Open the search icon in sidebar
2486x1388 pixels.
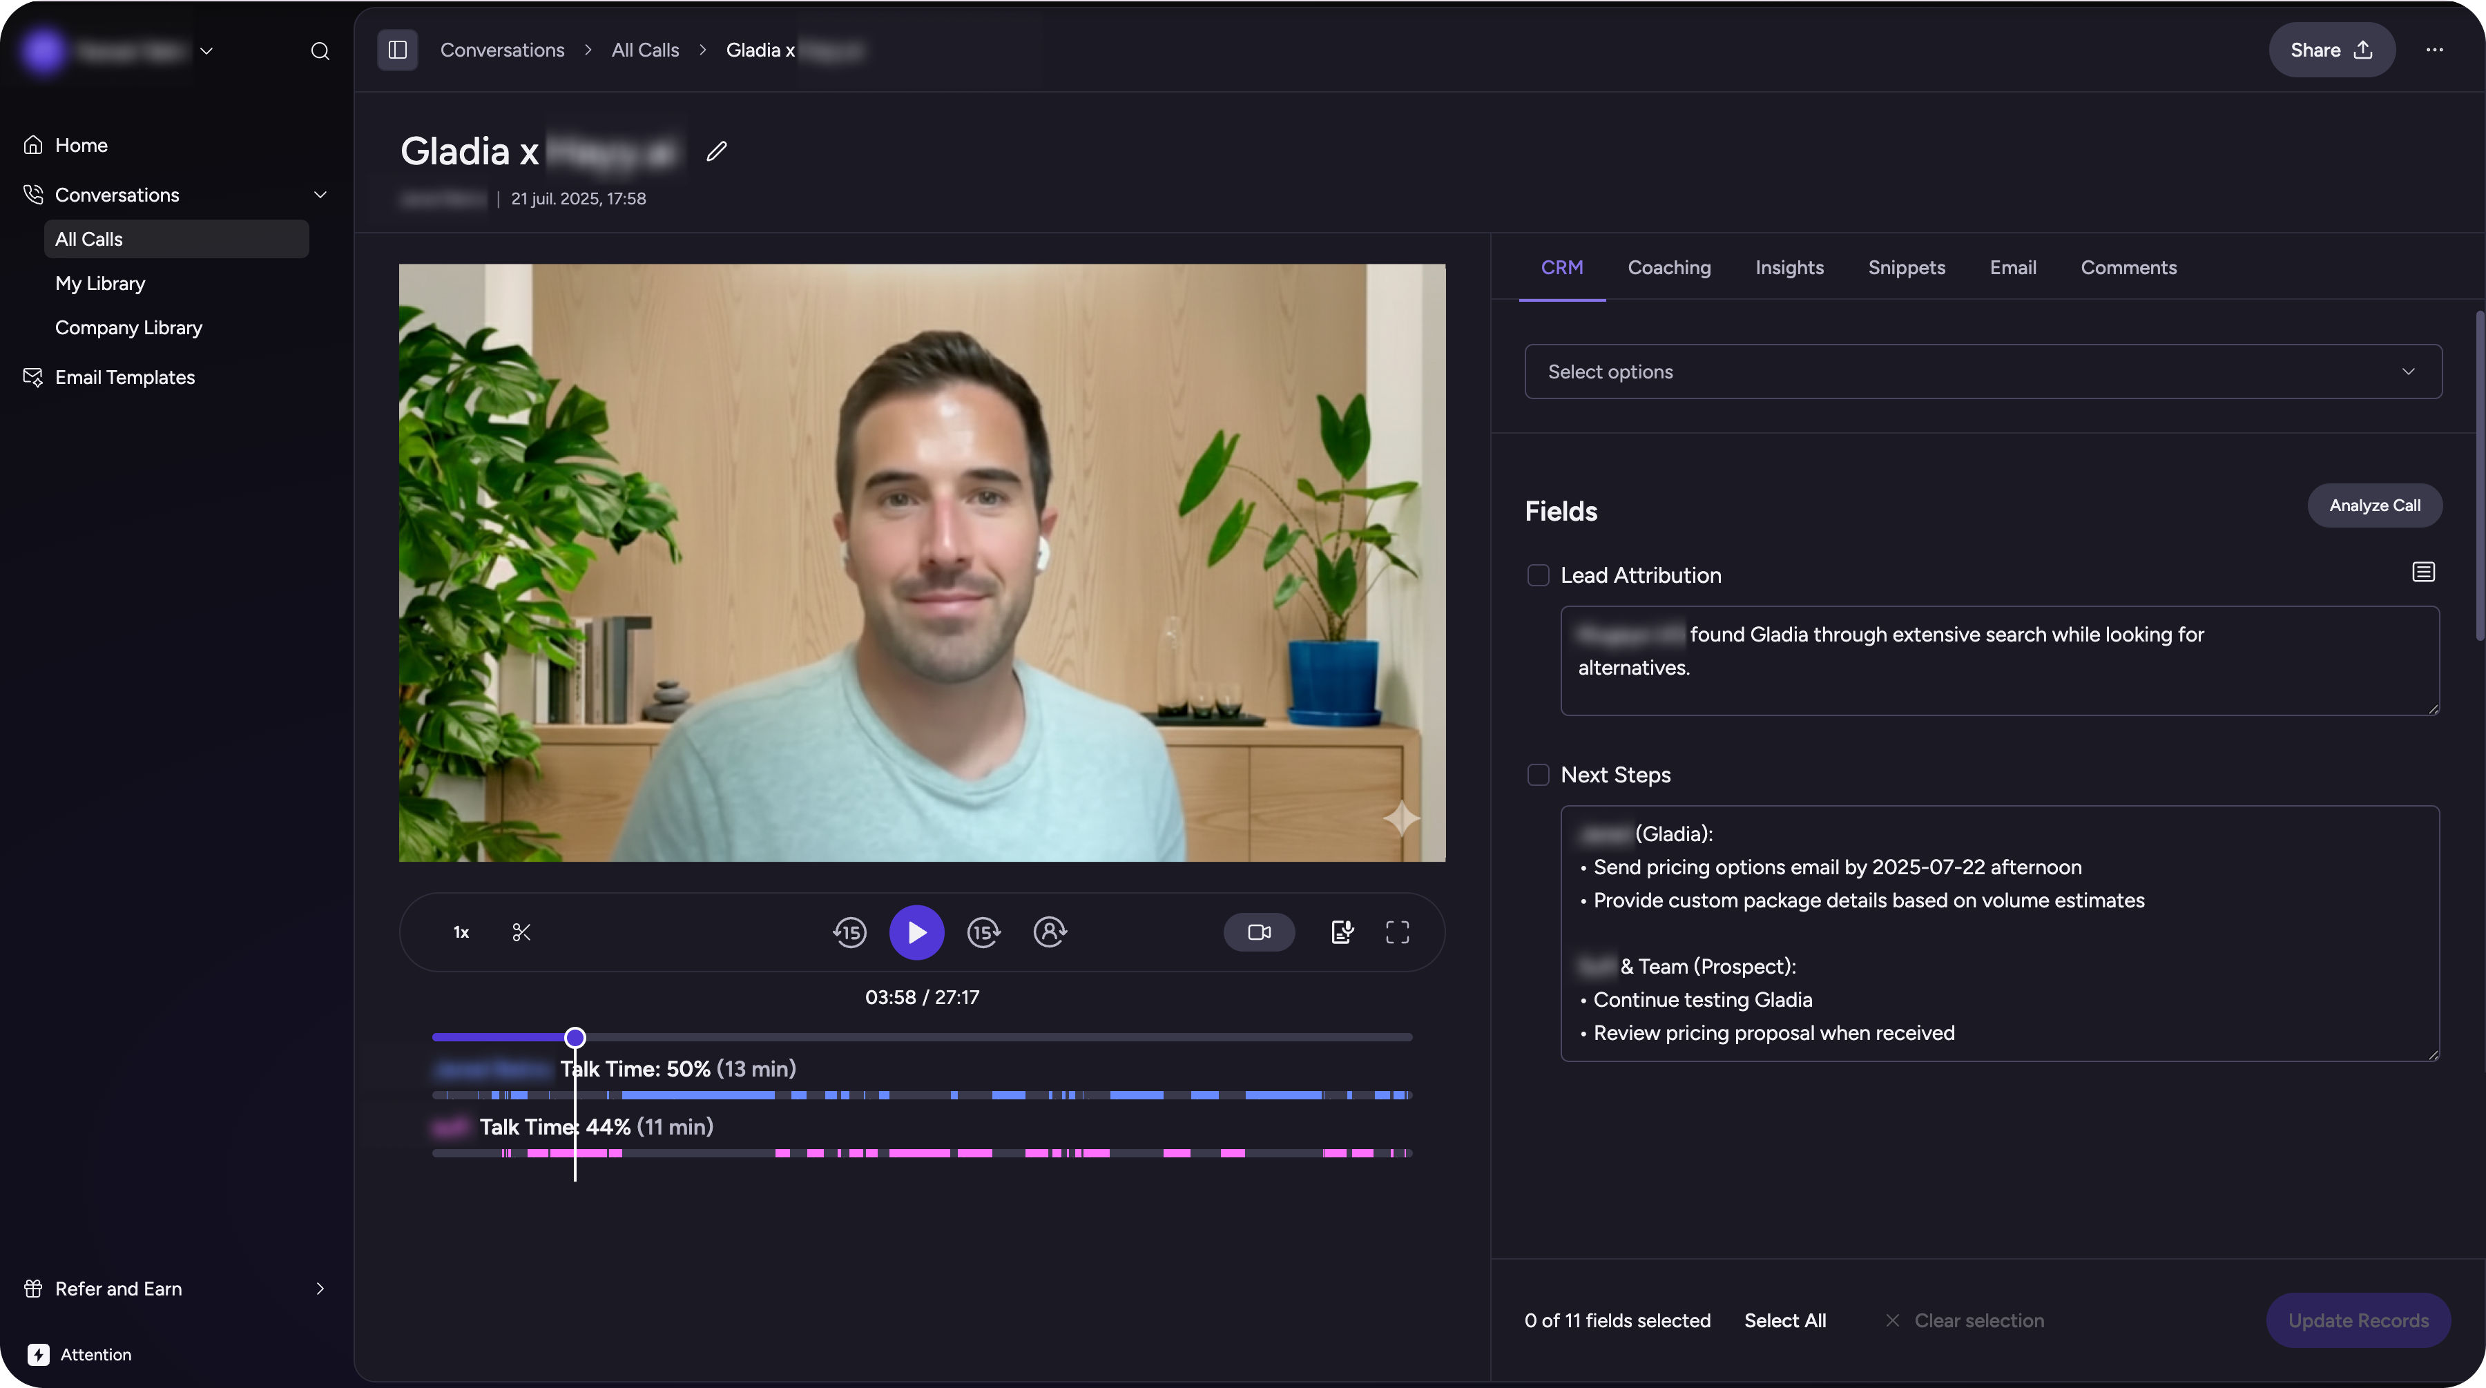(320, 51)
